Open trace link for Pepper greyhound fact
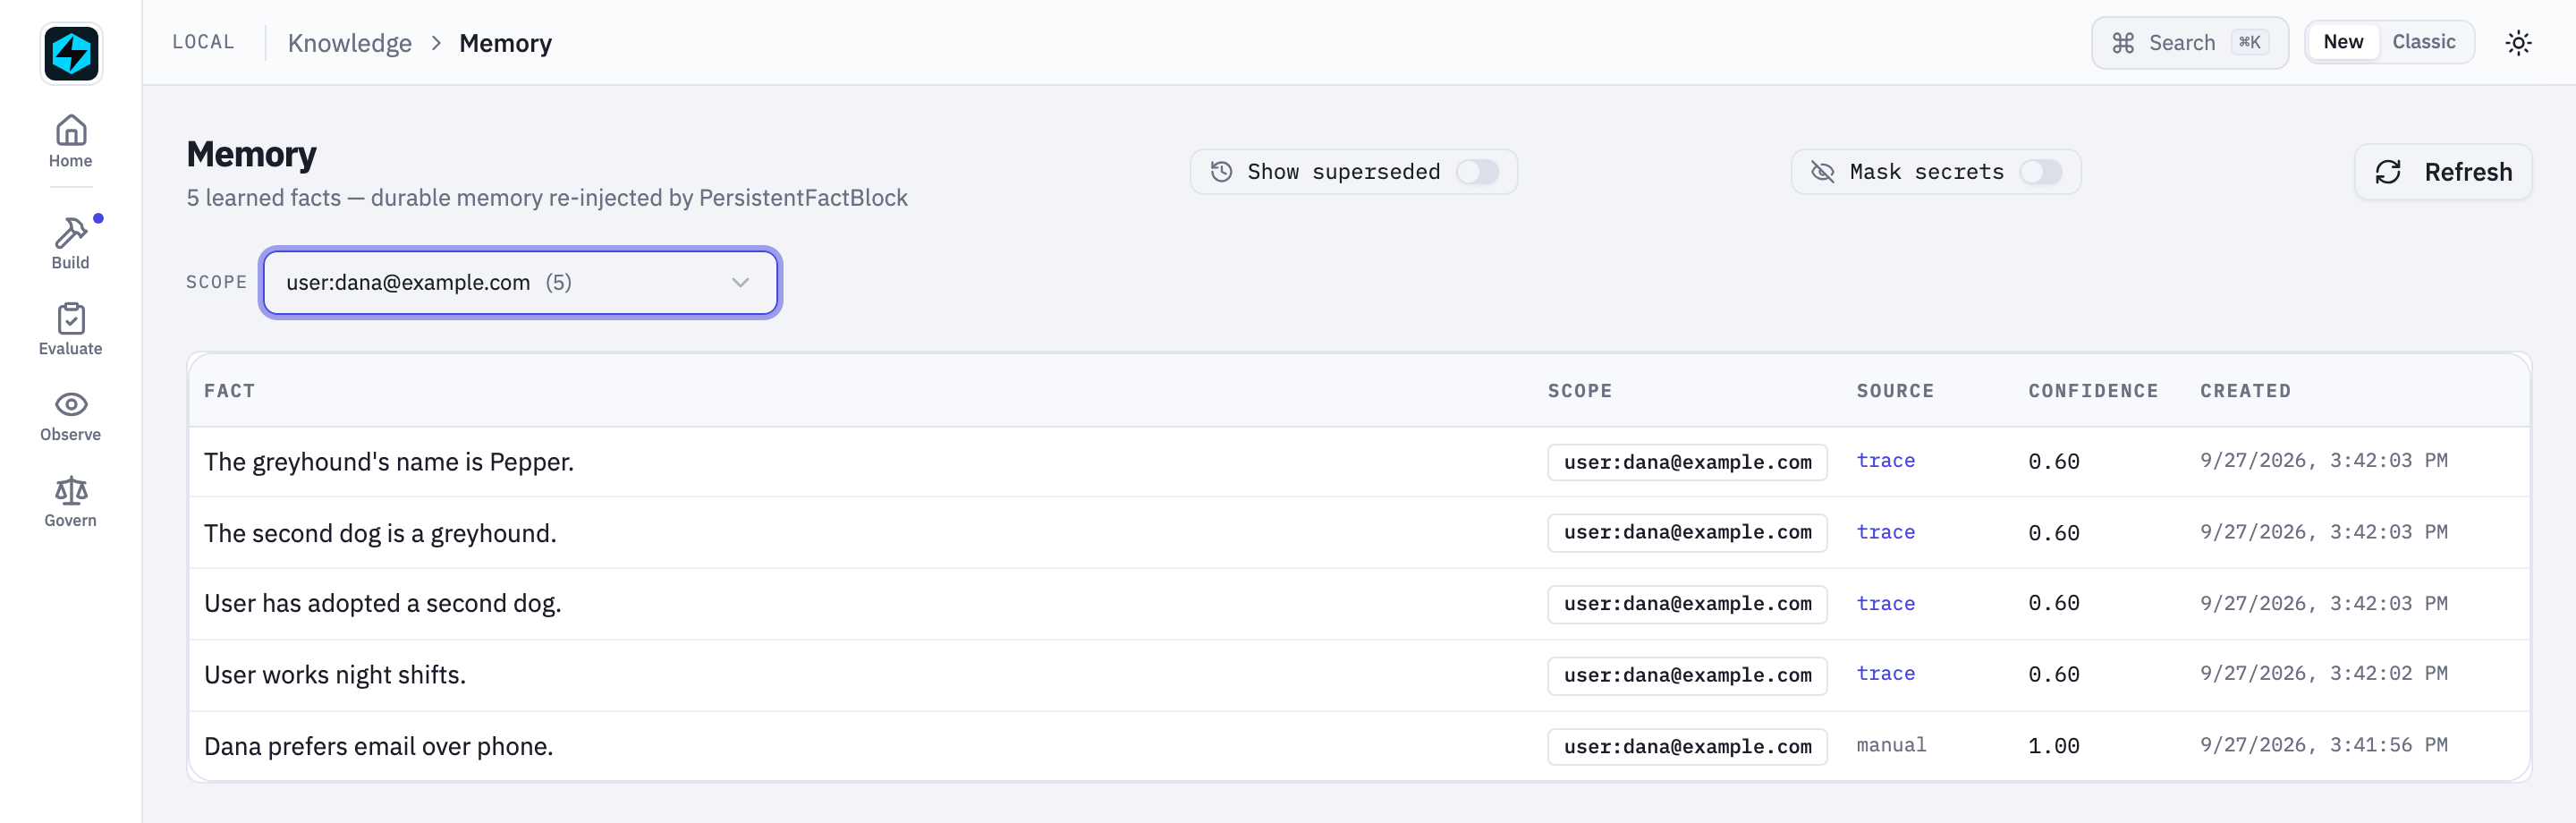The image size is (2576, 823). coord(1885,461)
